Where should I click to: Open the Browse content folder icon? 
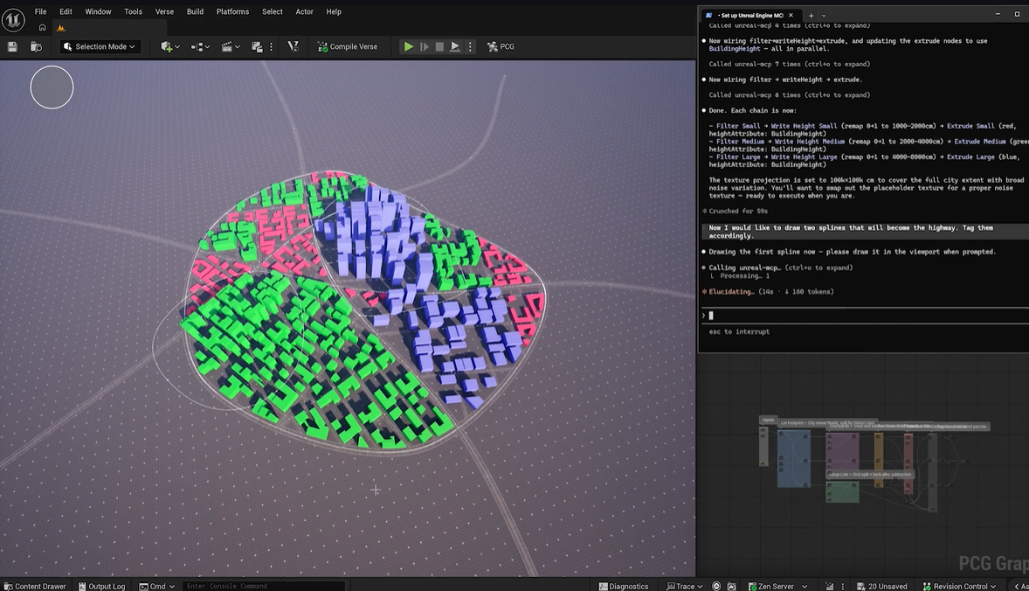click(x=36, y=46)
